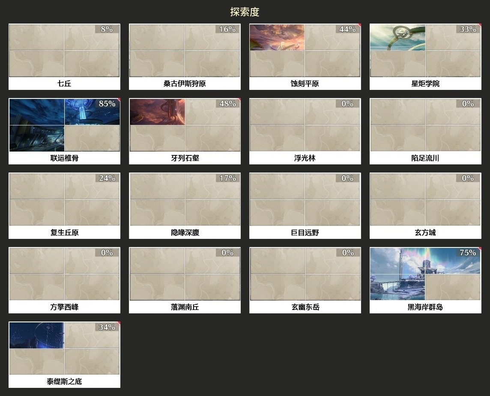Open the 星炬学院 exploration card
Screen dimensions: 490x396
tap(425, 57)
